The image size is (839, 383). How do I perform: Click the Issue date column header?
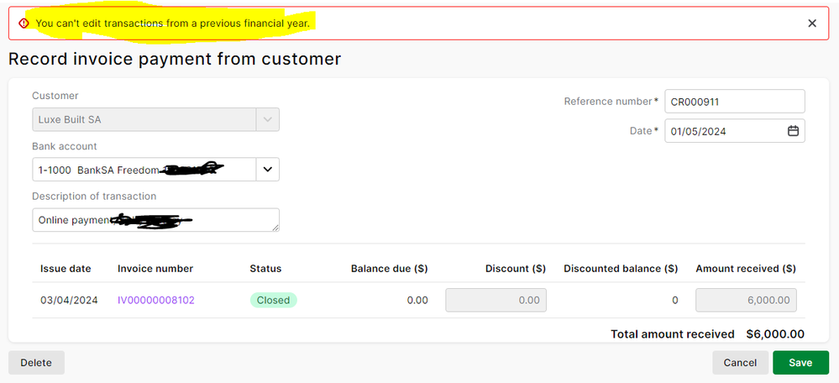click(66, 269)
